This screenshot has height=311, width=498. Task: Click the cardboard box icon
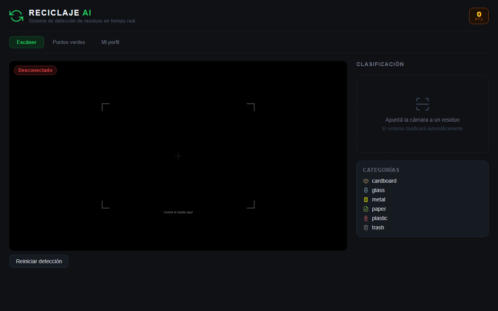[366, 181]
